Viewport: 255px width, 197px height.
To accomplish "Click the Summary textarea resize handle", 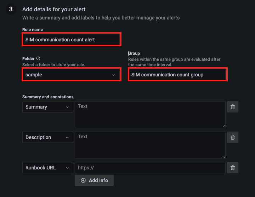I will (224, 126).
